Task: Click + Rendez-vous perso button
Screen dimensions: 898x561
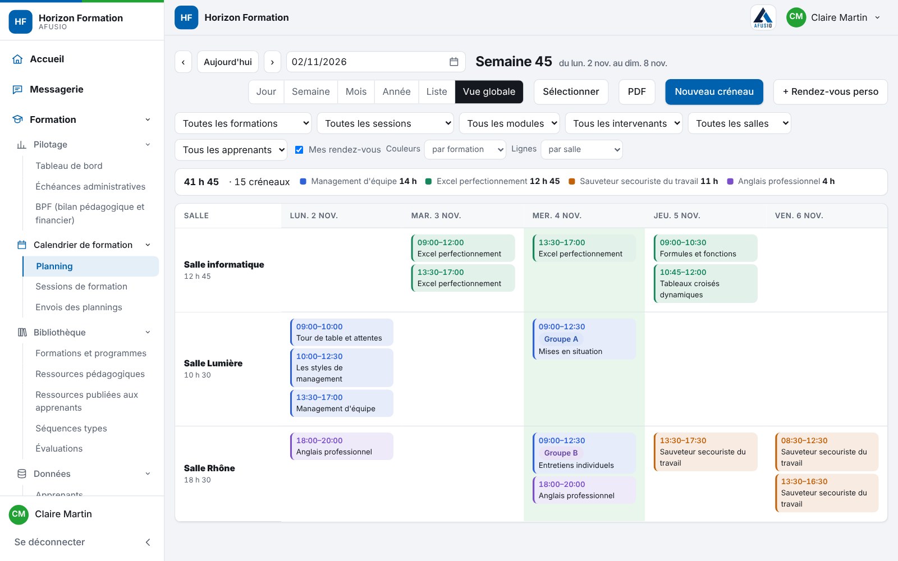Action: [831, 91]
